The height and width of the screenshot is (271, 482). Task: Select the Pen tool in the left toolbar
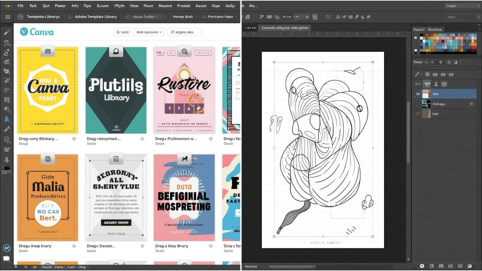[7, 32]
